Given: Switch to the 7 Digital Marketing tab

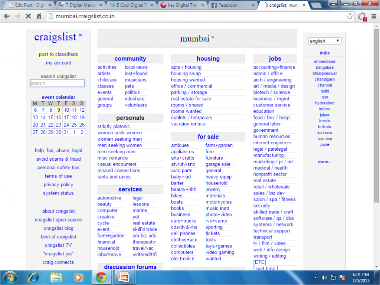Looking at the screenshot, I should click(x=80, y=5).
